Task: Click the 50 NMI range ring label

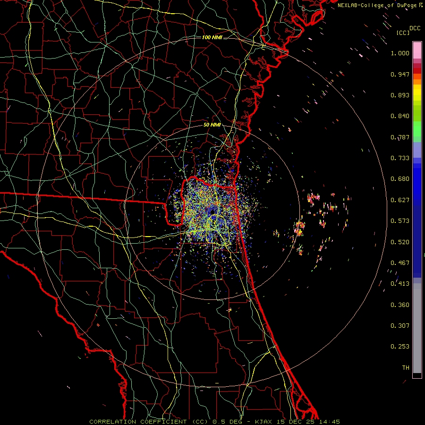Action: (212, 125)
